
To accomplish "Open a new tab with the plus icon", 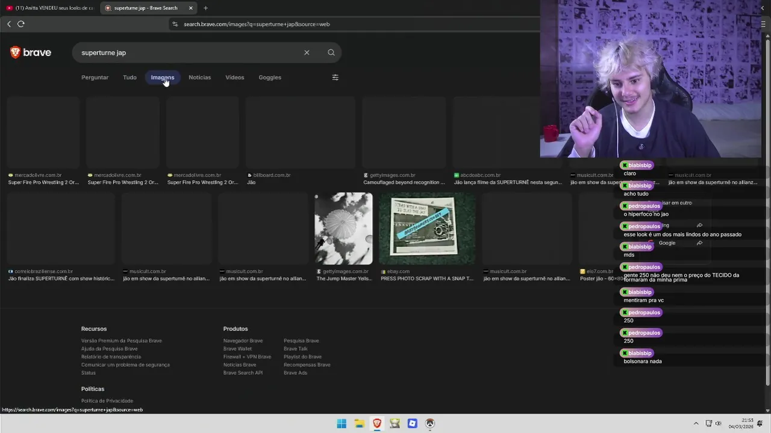I will click(205, 8).
